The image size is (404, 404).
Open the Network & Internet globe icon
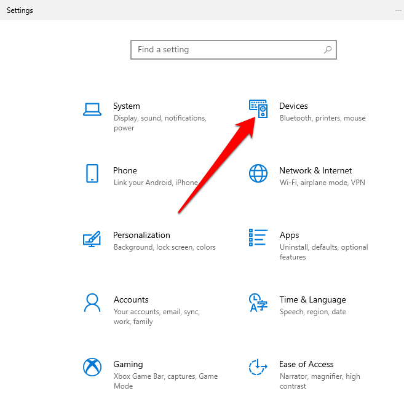pos(258,173)
